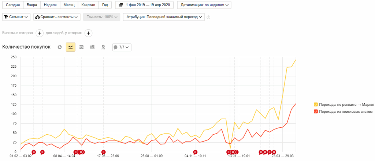Switch to pie chart view
This screenshot has width=375, height=161.
click(60, 47)
